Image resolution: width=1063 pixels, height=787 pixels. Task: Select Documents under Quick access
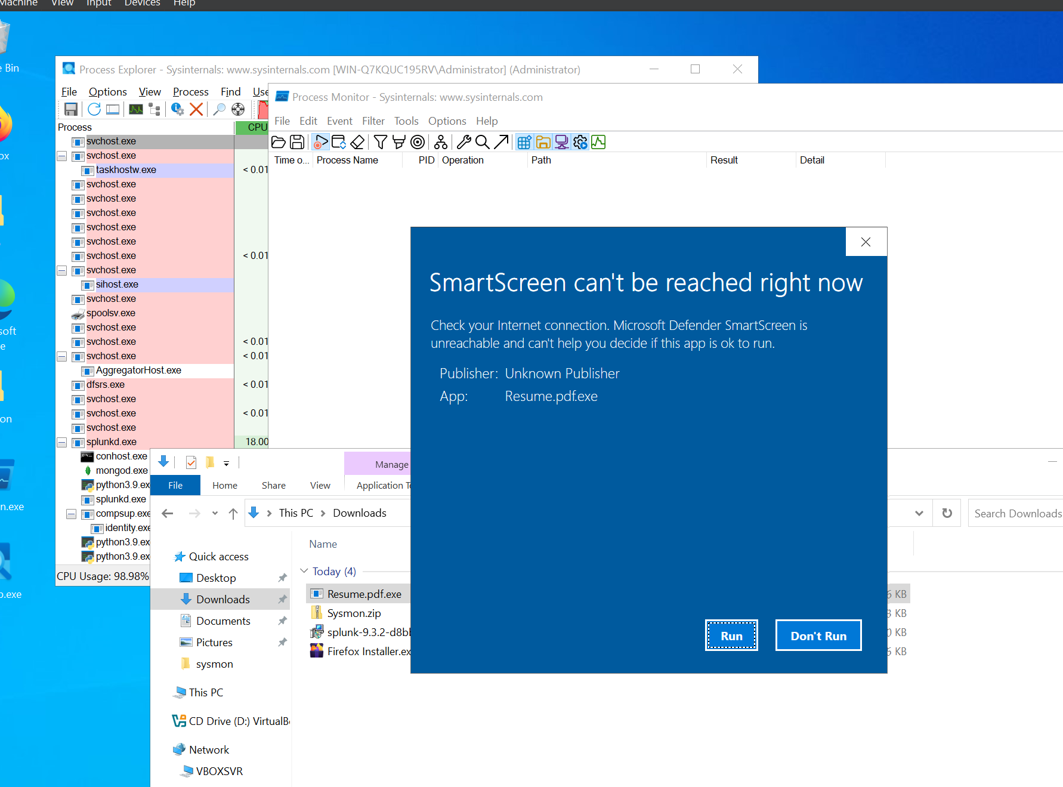220,621
